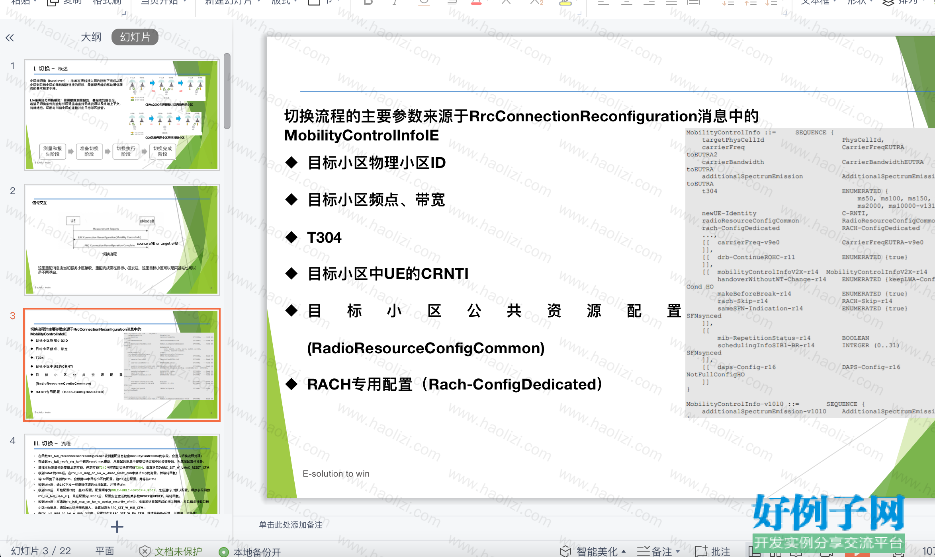This screenshot has width=935, height=557.
Task: Click the bullet 目标小区物理小区ID
Action: pyautogui.click(x=376, y=163)
